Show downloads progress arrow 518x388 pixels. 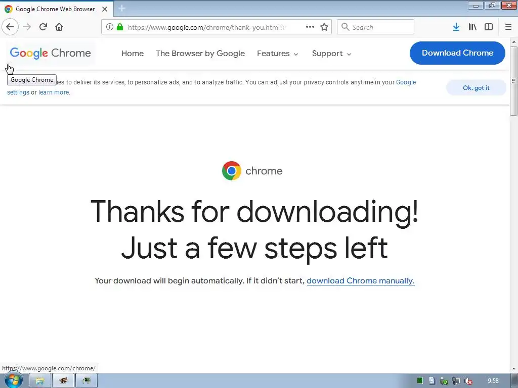456,27
